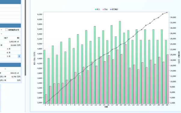This screenshot has width=181, height=113.
Task: Click the year 20 pink expense bar
Action: (x=126, y=74)
